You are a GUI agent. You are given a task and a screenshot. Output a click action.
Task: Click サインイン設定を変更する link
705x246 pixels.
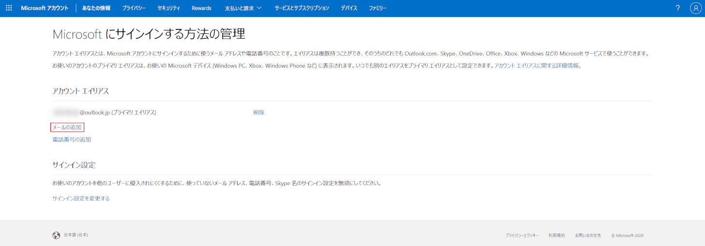click(81, 198)
